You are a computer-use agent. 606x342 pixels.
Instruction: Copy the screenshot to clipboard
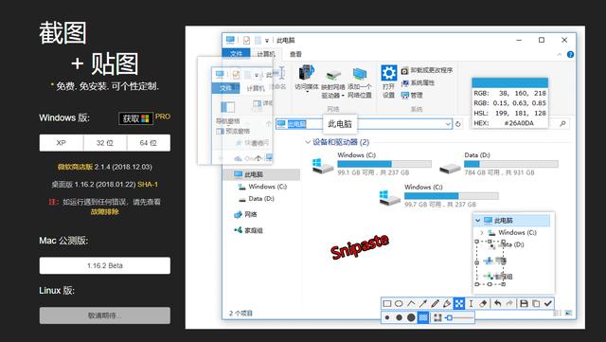[x=536, y=304]
